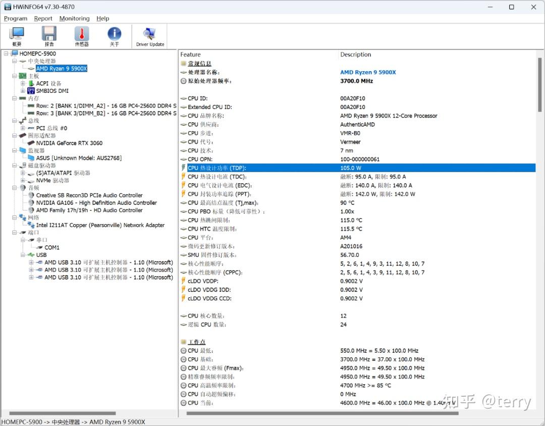This screenshot has width=545, height=426.
Task: Select the CPU 热设计电流 (TDC) row
Action: [358, 177]
